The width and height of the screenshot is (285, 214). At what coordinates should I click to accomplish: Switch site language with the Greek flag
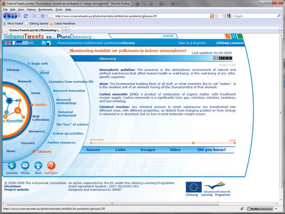pyautogui.click(x=25, y=43)
